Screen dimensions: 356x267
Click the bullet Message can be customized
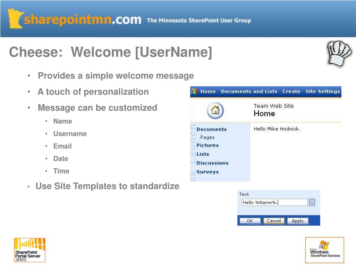97,108
